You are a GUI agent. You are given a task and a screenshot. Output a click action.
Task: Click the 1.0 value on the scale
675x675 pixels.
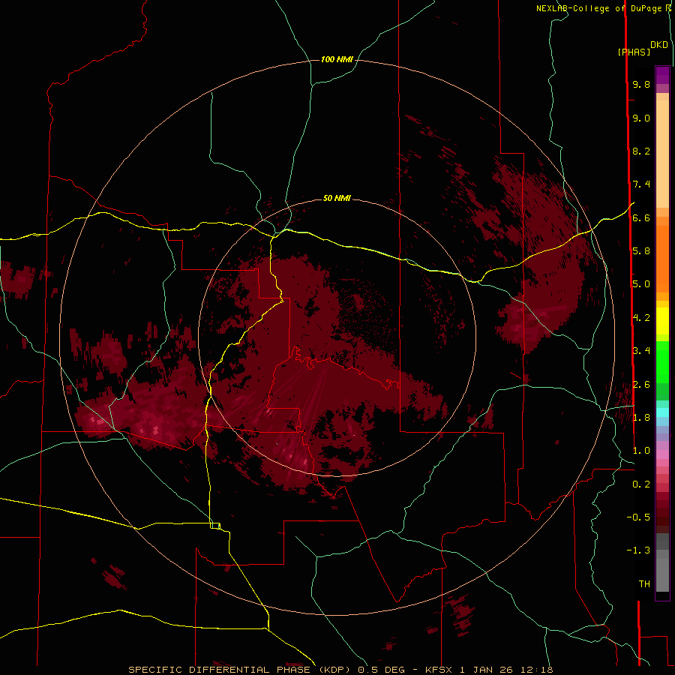pyautogui.click(x=641, y=451)
